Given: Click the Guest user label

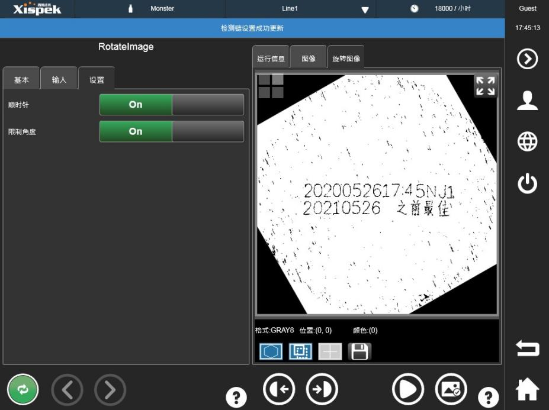Looking at the screenshot, I should point(527,8).
